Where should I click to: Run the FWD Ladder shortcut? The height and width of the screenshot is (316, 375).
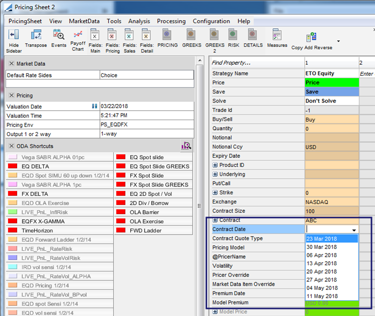(x=154, y=231)
